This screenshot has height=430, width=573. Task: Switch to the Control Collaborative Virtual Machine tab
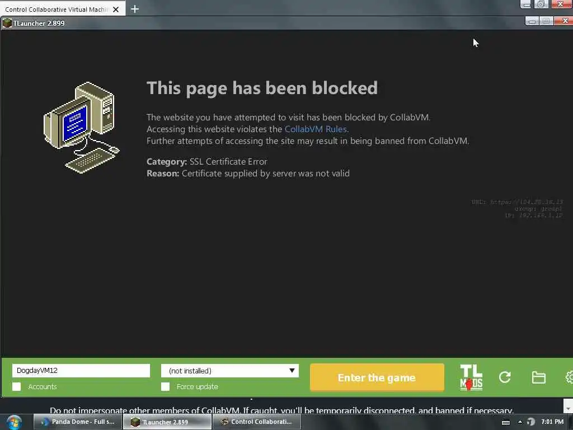pos(57,9)
